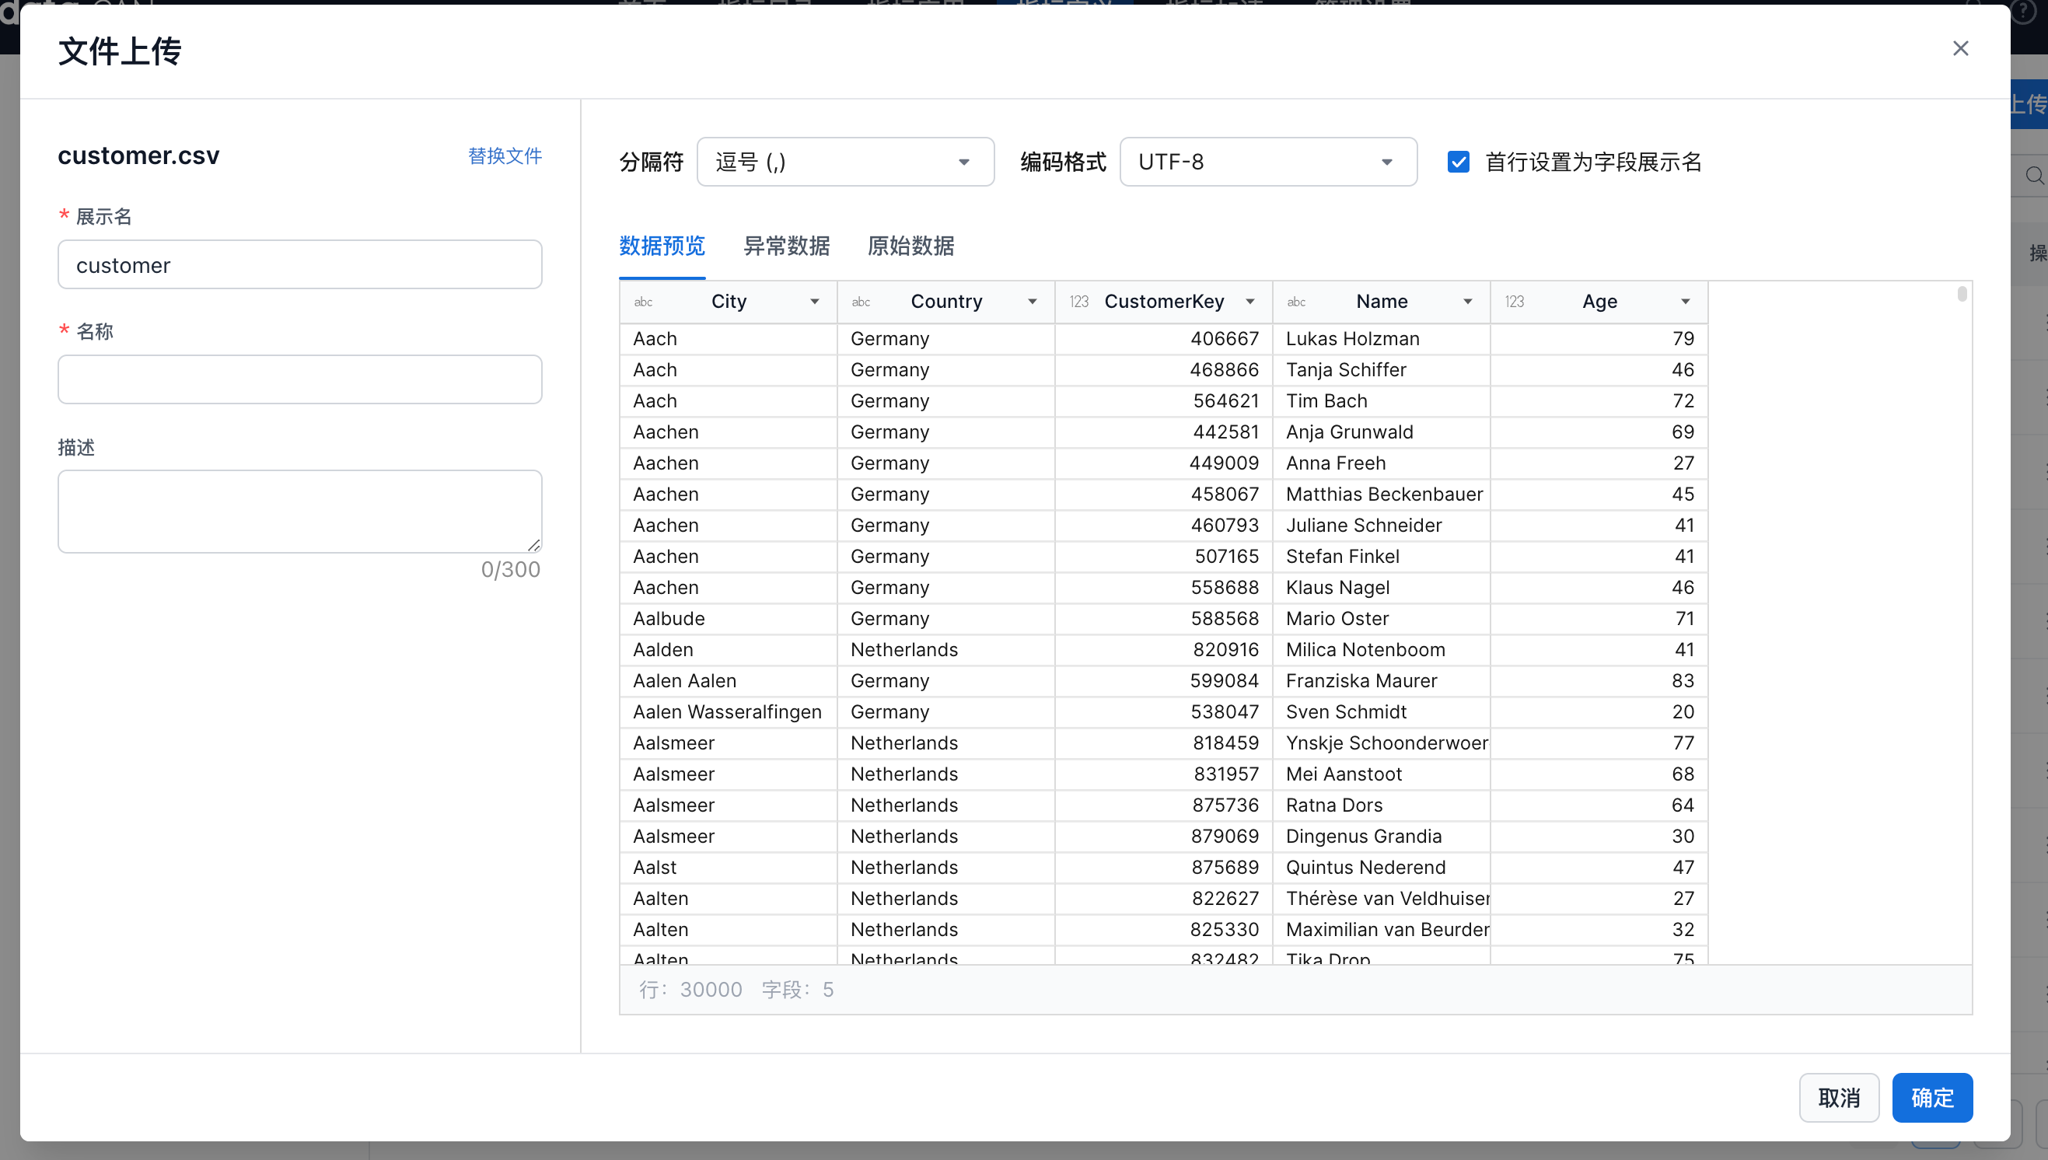This screenshot has width=2048, height=1160.
Task: Click the empty 名称 input field
Action: pos(299,379)
